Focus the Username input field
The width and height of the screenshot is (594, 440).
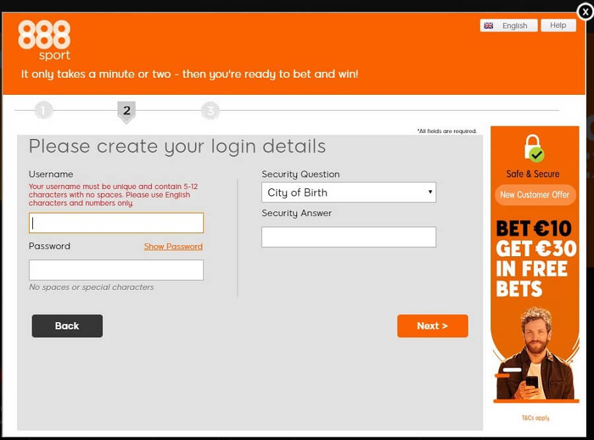click(x=116, y=223)
